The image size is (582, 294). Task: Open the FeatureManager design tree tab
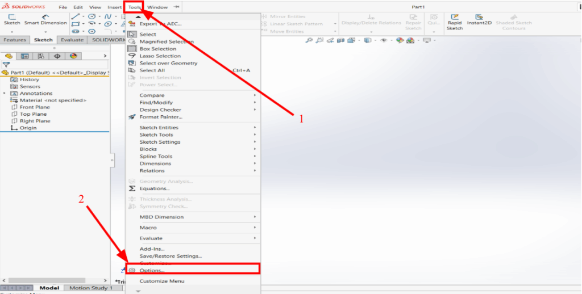pos(9,56)
